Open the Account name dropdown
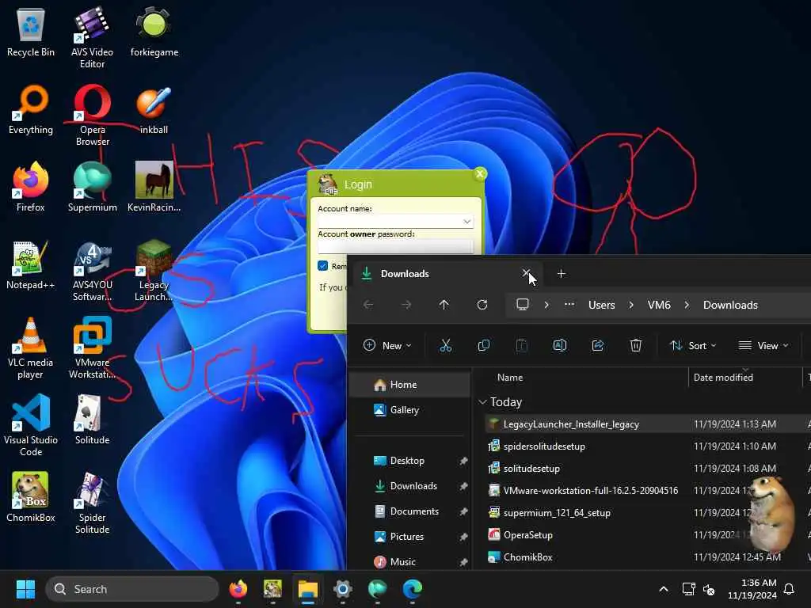This screenshot has height=608, width=811. tap(466, 222)
